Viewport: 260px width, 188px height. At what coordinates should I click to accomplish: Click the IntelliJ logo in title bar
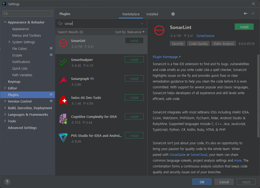4,4
